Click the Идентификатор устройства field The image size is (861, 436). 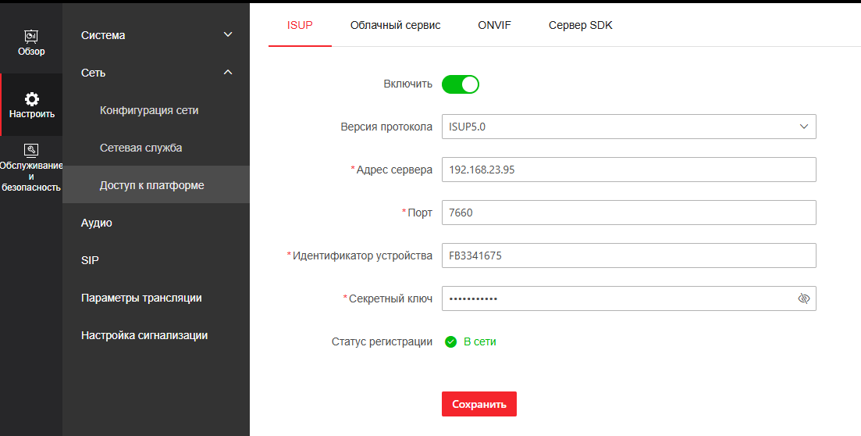628,256
